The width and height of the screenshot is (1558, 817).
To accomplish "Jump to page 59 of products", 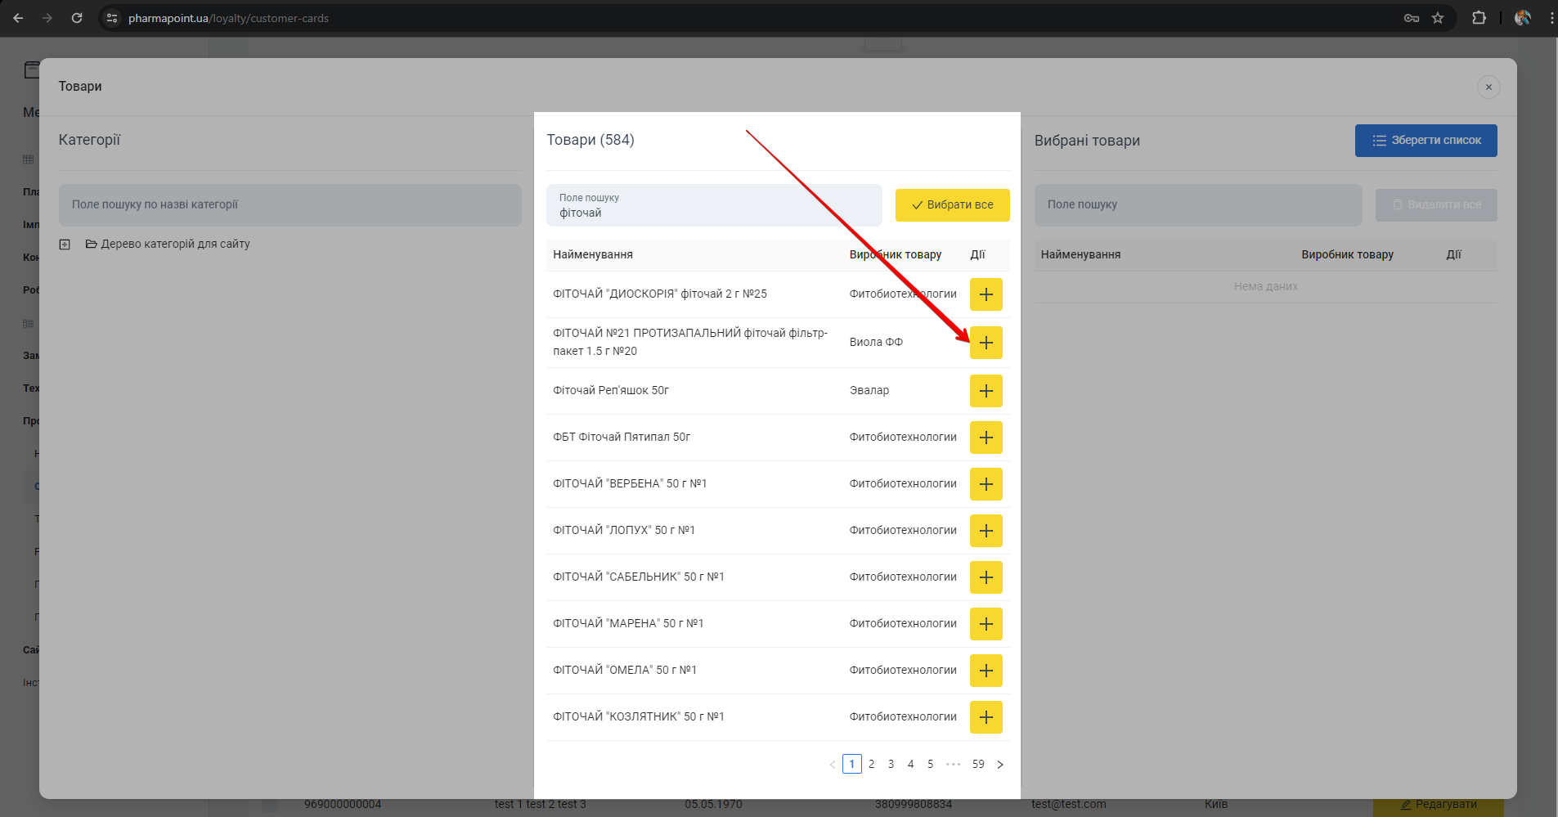I will point(977,765).
